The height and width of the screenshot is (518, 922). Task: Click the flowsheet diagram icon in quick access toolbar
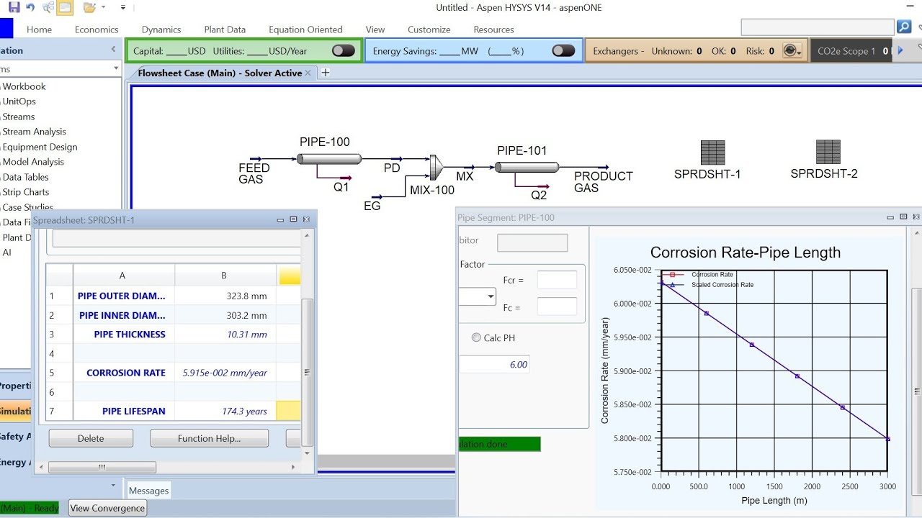coord(48,7)
